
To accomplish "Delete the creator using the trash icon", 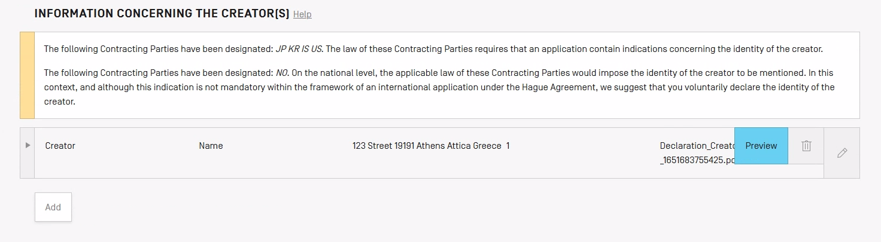I will click(806, 146).
